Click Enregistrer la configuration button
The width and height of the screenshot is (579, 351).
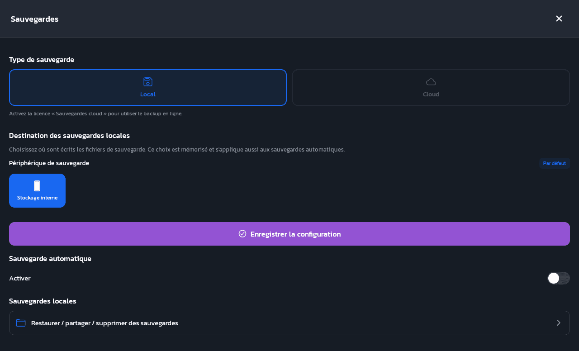click(289, 234)
